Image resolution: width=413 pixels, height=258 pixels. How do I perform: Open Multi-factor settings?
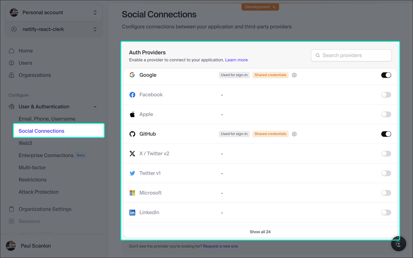(x=32, y=167)
